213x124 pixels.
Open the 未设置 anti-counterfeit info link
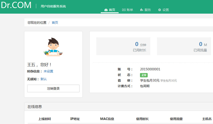48,71
